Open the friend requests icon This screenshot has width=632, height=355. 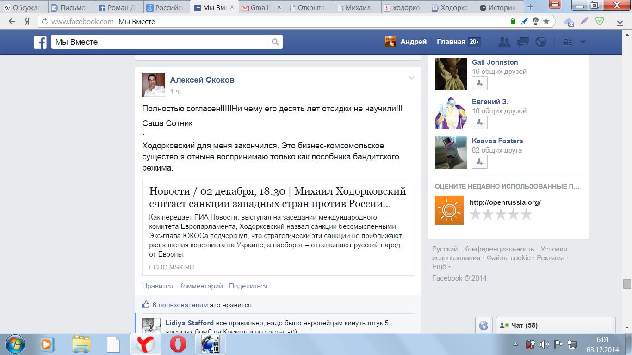504,42
